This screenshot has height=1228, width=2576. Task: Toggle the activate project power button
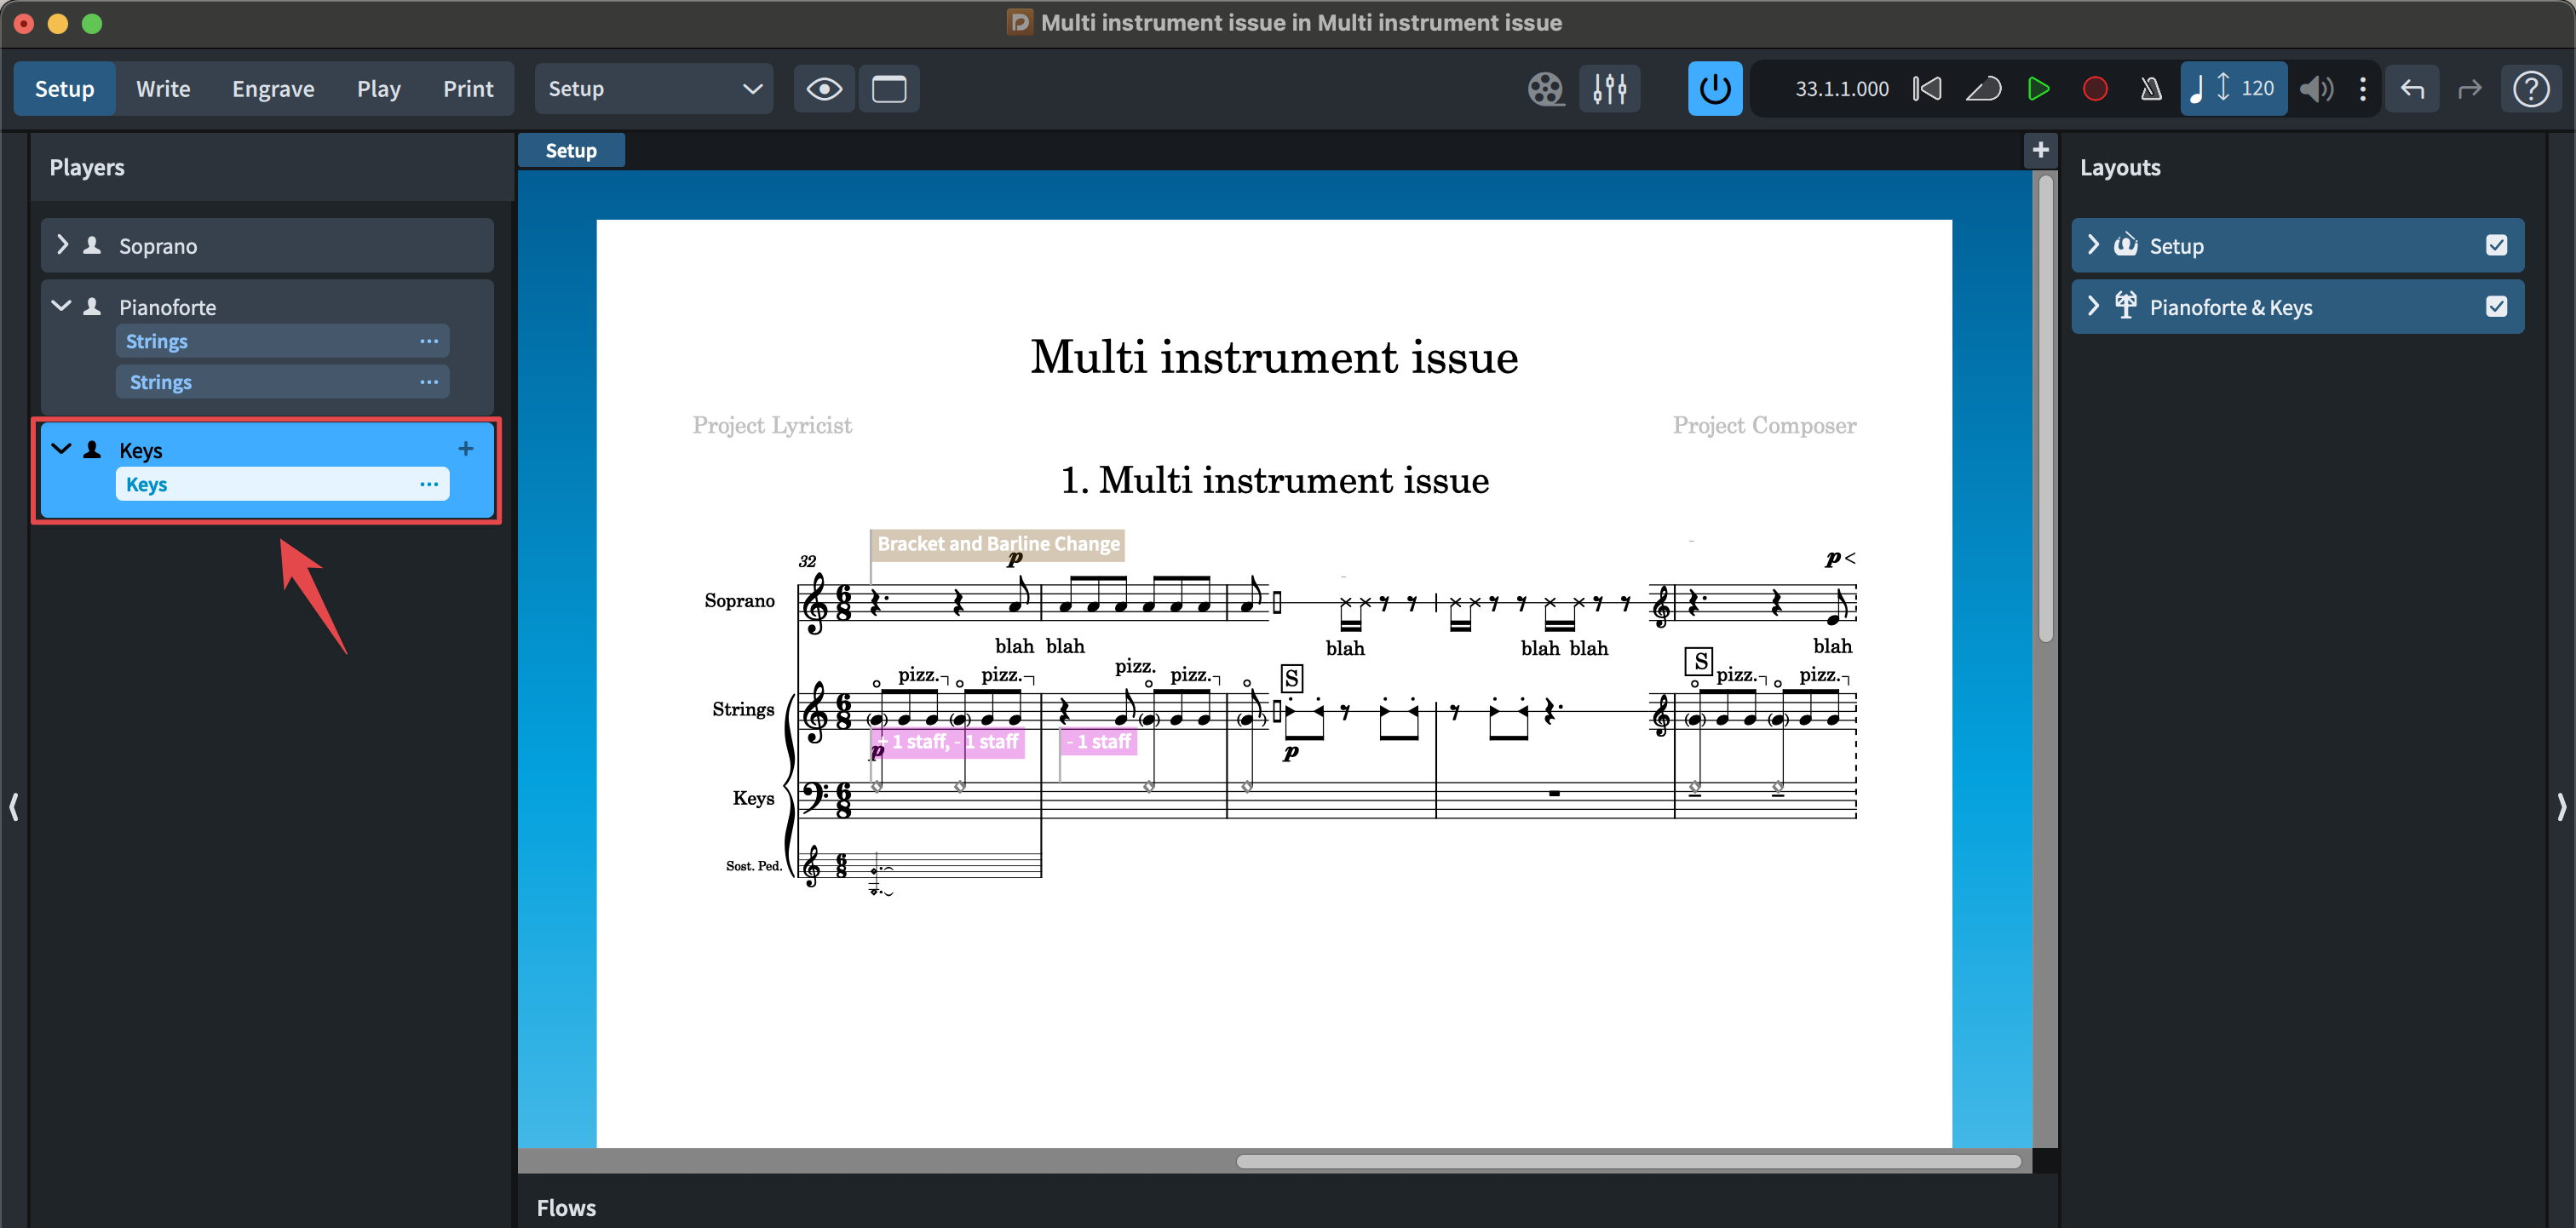1714,89
